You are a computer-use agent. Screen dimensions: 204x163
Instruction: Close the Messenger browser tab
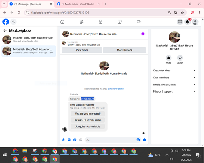click(51, 4)
